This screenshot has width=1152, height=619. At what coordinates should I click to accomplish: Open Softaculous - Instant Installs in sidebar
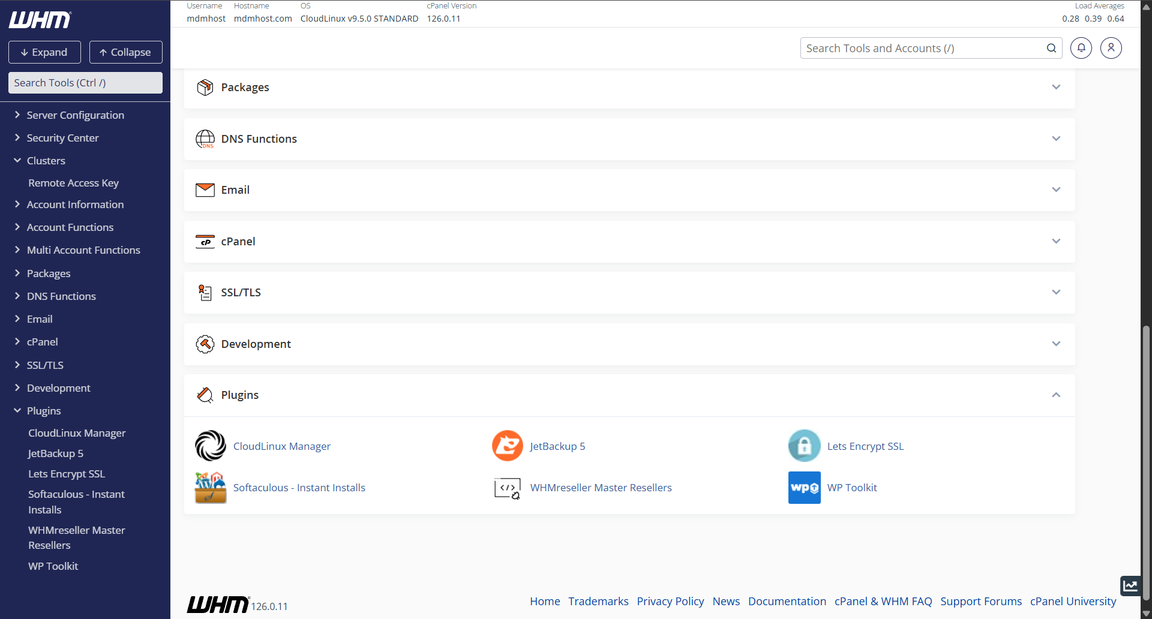point(76,502)
